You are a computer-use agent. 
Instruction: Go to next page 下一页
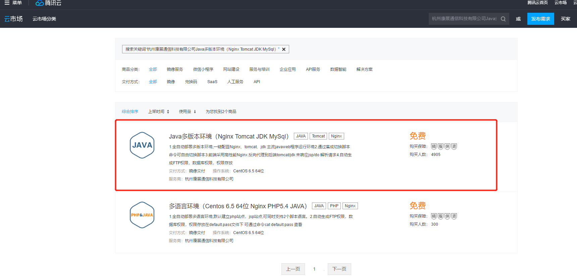(x=339, y=269)
